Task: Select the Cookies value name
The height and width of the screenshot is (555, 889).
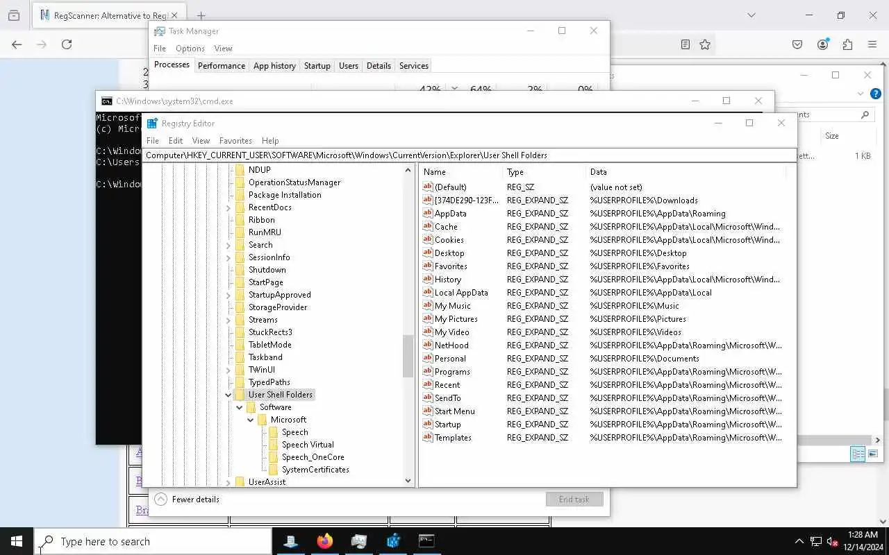Action: (449, 239)
